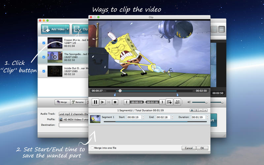This screenshot has height=165, width=264.
Task: Expand the Profile HD MOV Video dropdown
Action: 73,119
